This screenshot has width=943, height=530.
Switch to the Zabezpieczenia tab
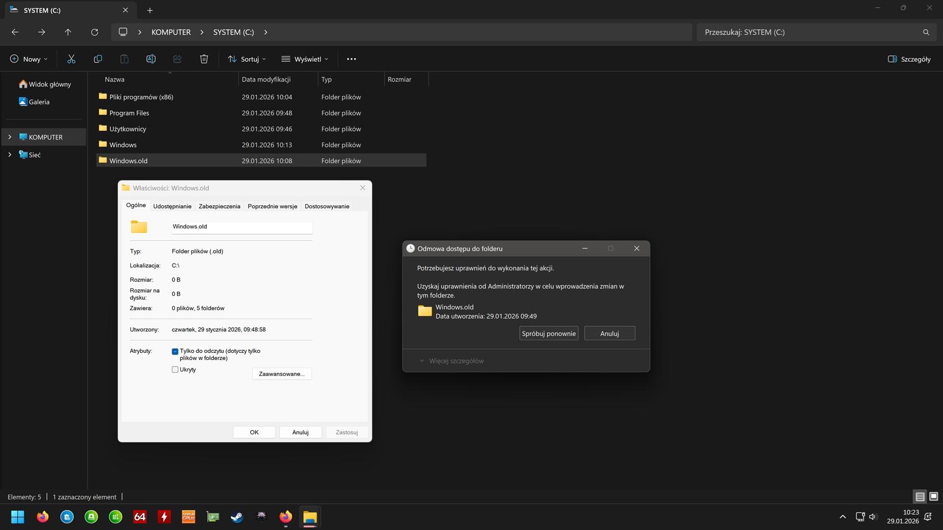[219, 206]
